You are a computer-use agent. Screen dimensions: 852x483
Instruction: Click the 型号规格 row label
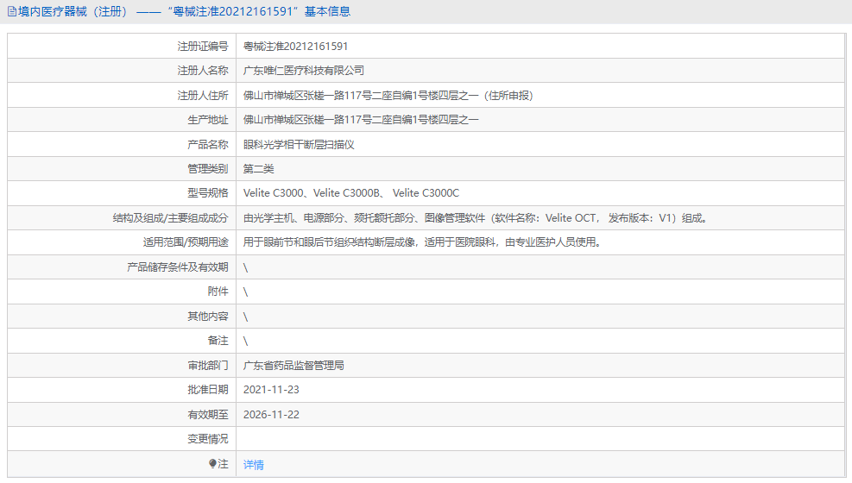[208, 193]
